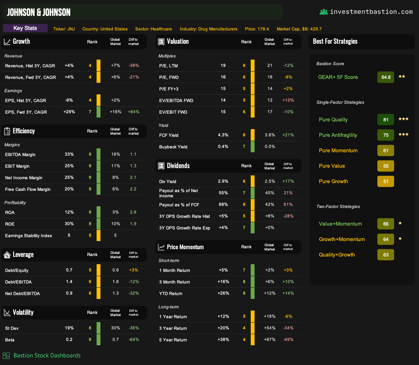
Task: Open the GEAR+ 5F Score strategy
Action: pyautogui.click(x=338, y=77)
